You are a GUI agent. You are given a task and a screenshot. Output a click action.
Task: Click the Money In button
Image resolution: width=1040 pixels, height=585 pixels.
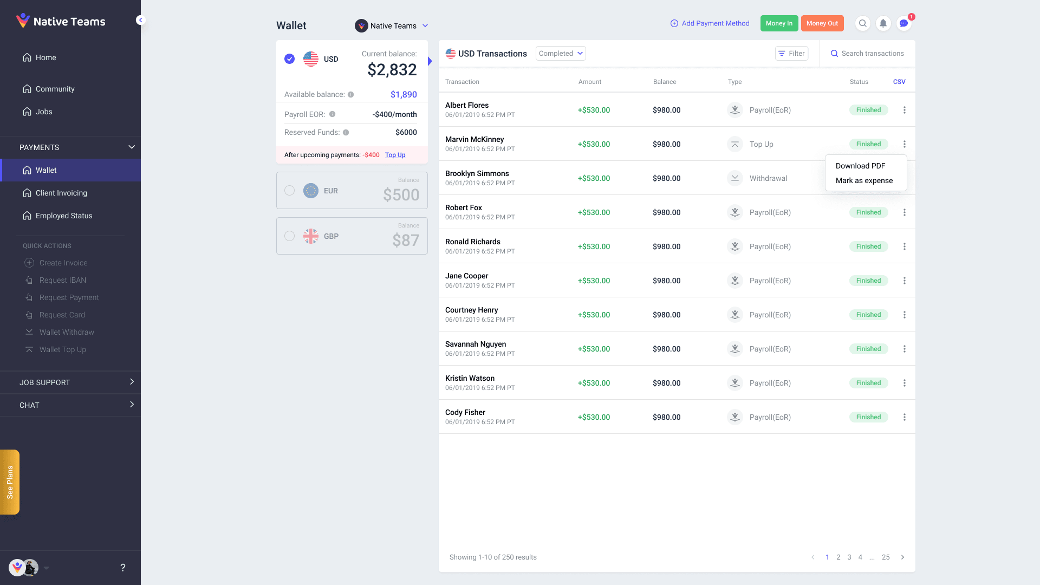779,23
